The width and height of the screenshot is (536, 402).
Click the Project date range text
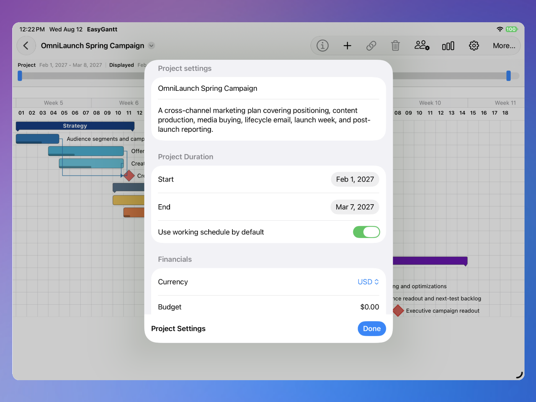70,65
